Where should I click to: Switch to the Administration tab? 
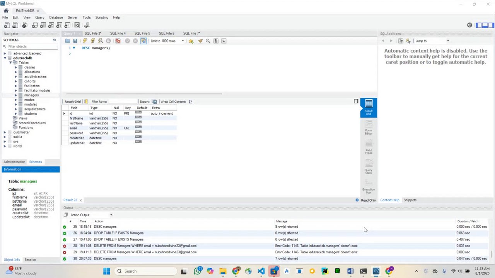click(14, 162)
